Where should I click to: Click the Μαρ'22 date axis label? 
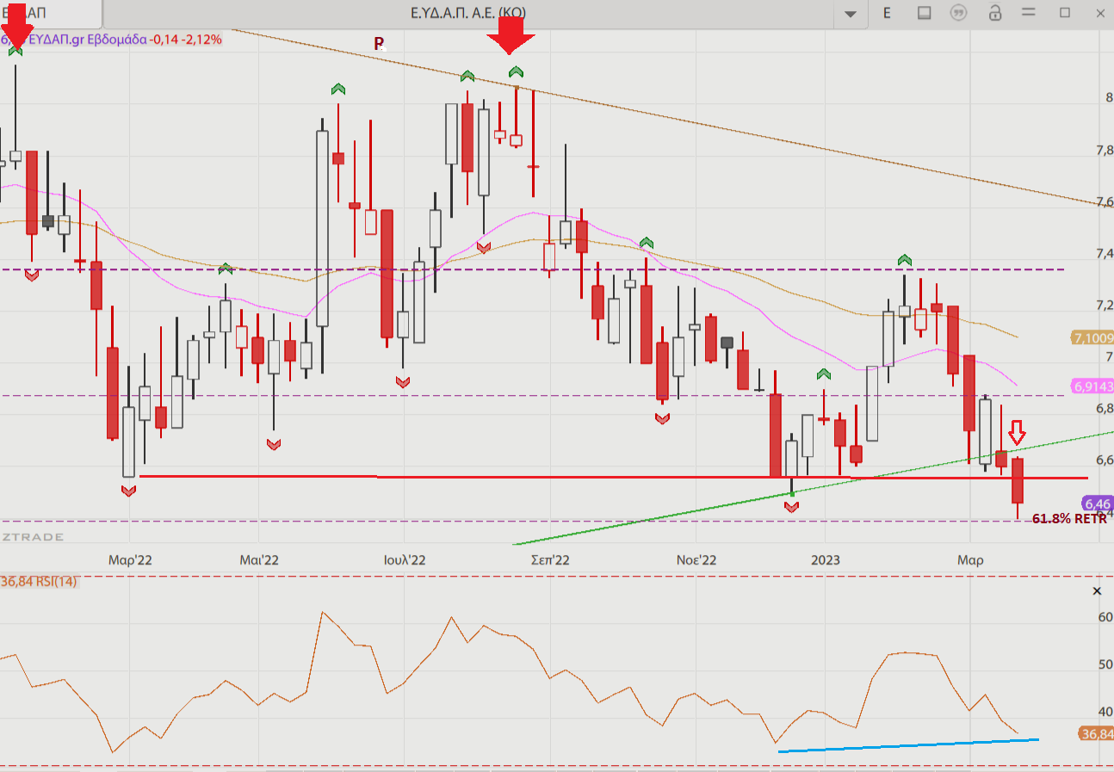point(130,559)
